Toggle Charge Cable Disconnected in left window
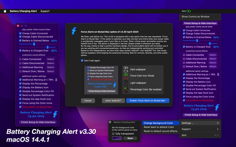Image resolution: width=236 pixels, height=147 pixels. (x=20, y=36)
